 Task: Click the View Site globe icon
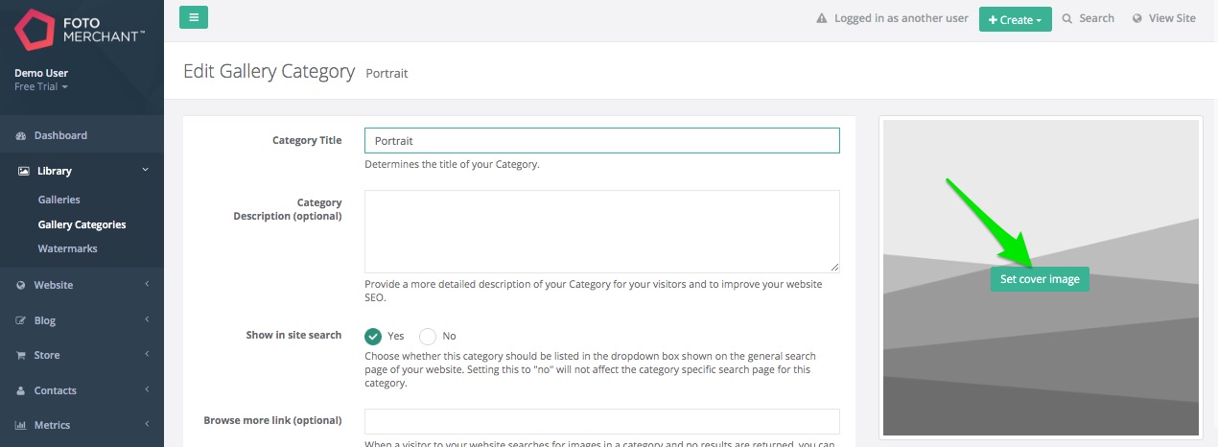(x=1137, y=18)
